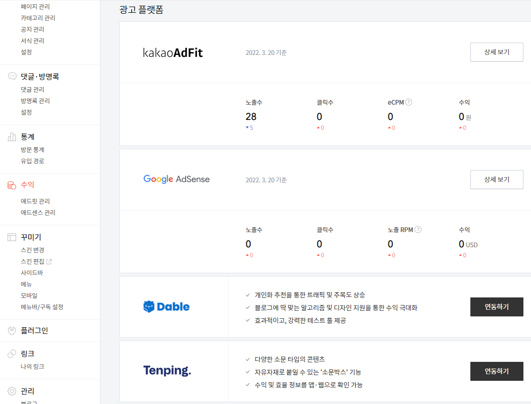
Task: Click the eCPM help question mark icon
Action: coord(409,102)
